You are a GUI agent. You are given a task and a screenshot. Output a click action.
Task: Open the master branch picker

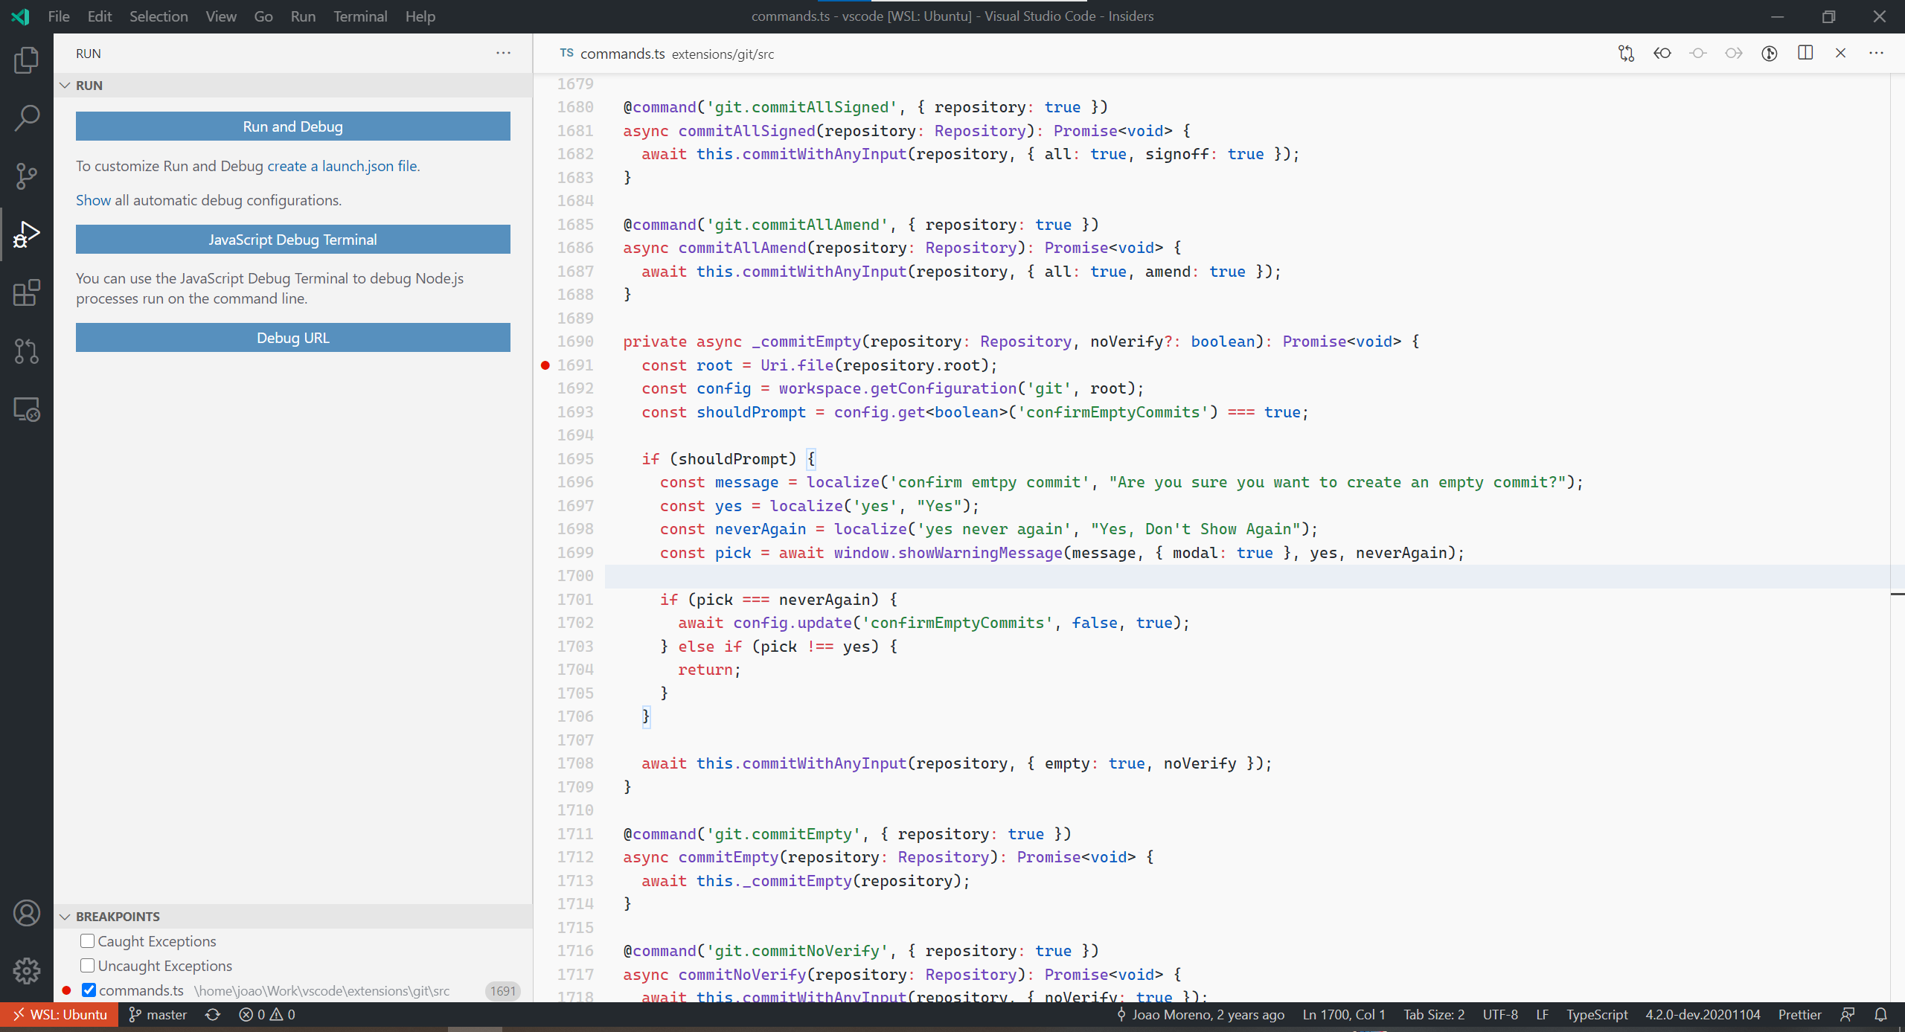pyautogui.click(x=157, y=1015)
